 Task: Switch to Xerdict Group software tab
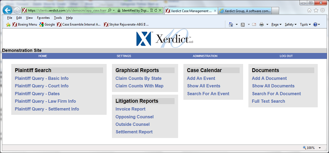coord(245,11)
